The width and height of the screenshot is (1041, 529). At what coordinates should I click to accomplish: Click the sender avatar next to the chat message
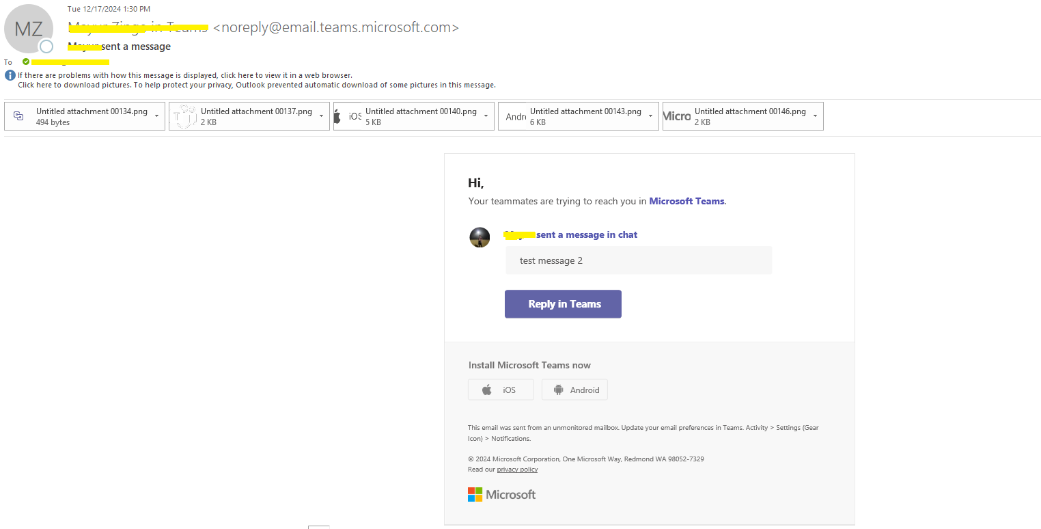coord(480,237)
